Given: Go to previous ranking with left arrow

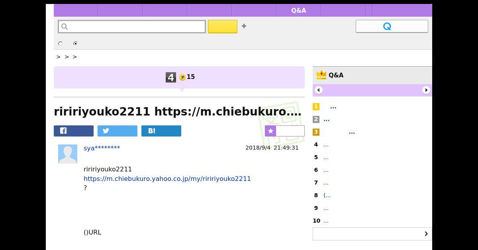Looking at the screenshot, I should pos(318,90).
